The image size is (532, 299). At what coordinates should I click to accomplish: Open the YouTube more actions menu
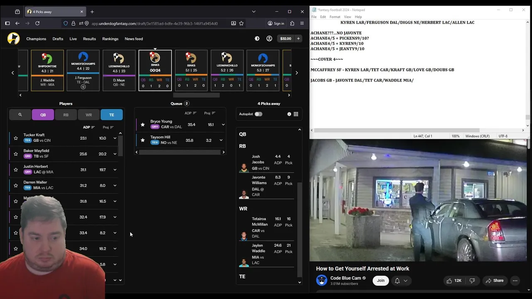515,281
